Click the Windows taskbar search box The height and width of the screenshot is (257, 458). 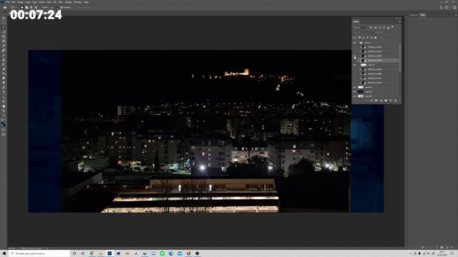39,253
